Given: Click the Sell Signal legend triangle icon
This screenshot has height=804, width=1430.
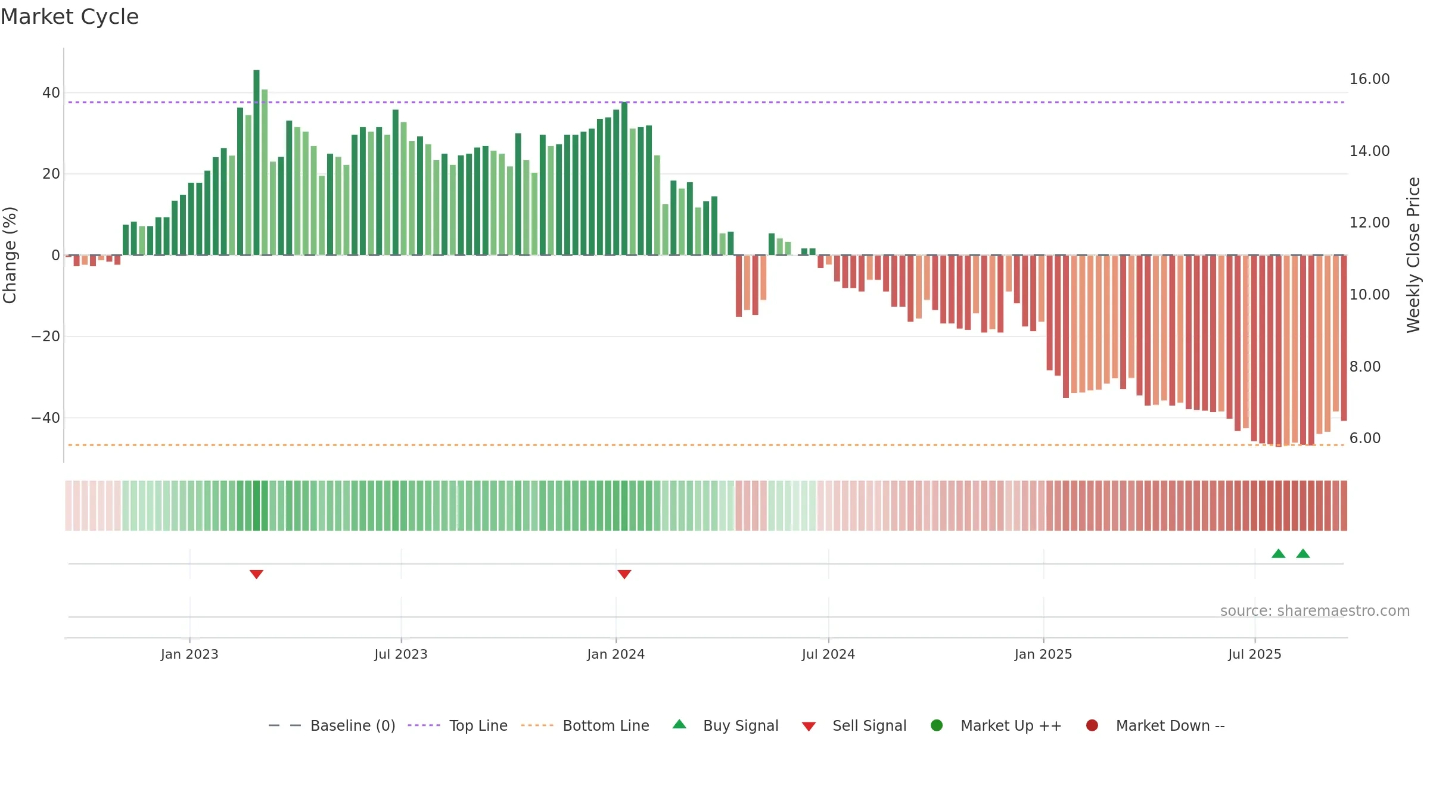Looking at the screenshot, I should pos(809,727).
